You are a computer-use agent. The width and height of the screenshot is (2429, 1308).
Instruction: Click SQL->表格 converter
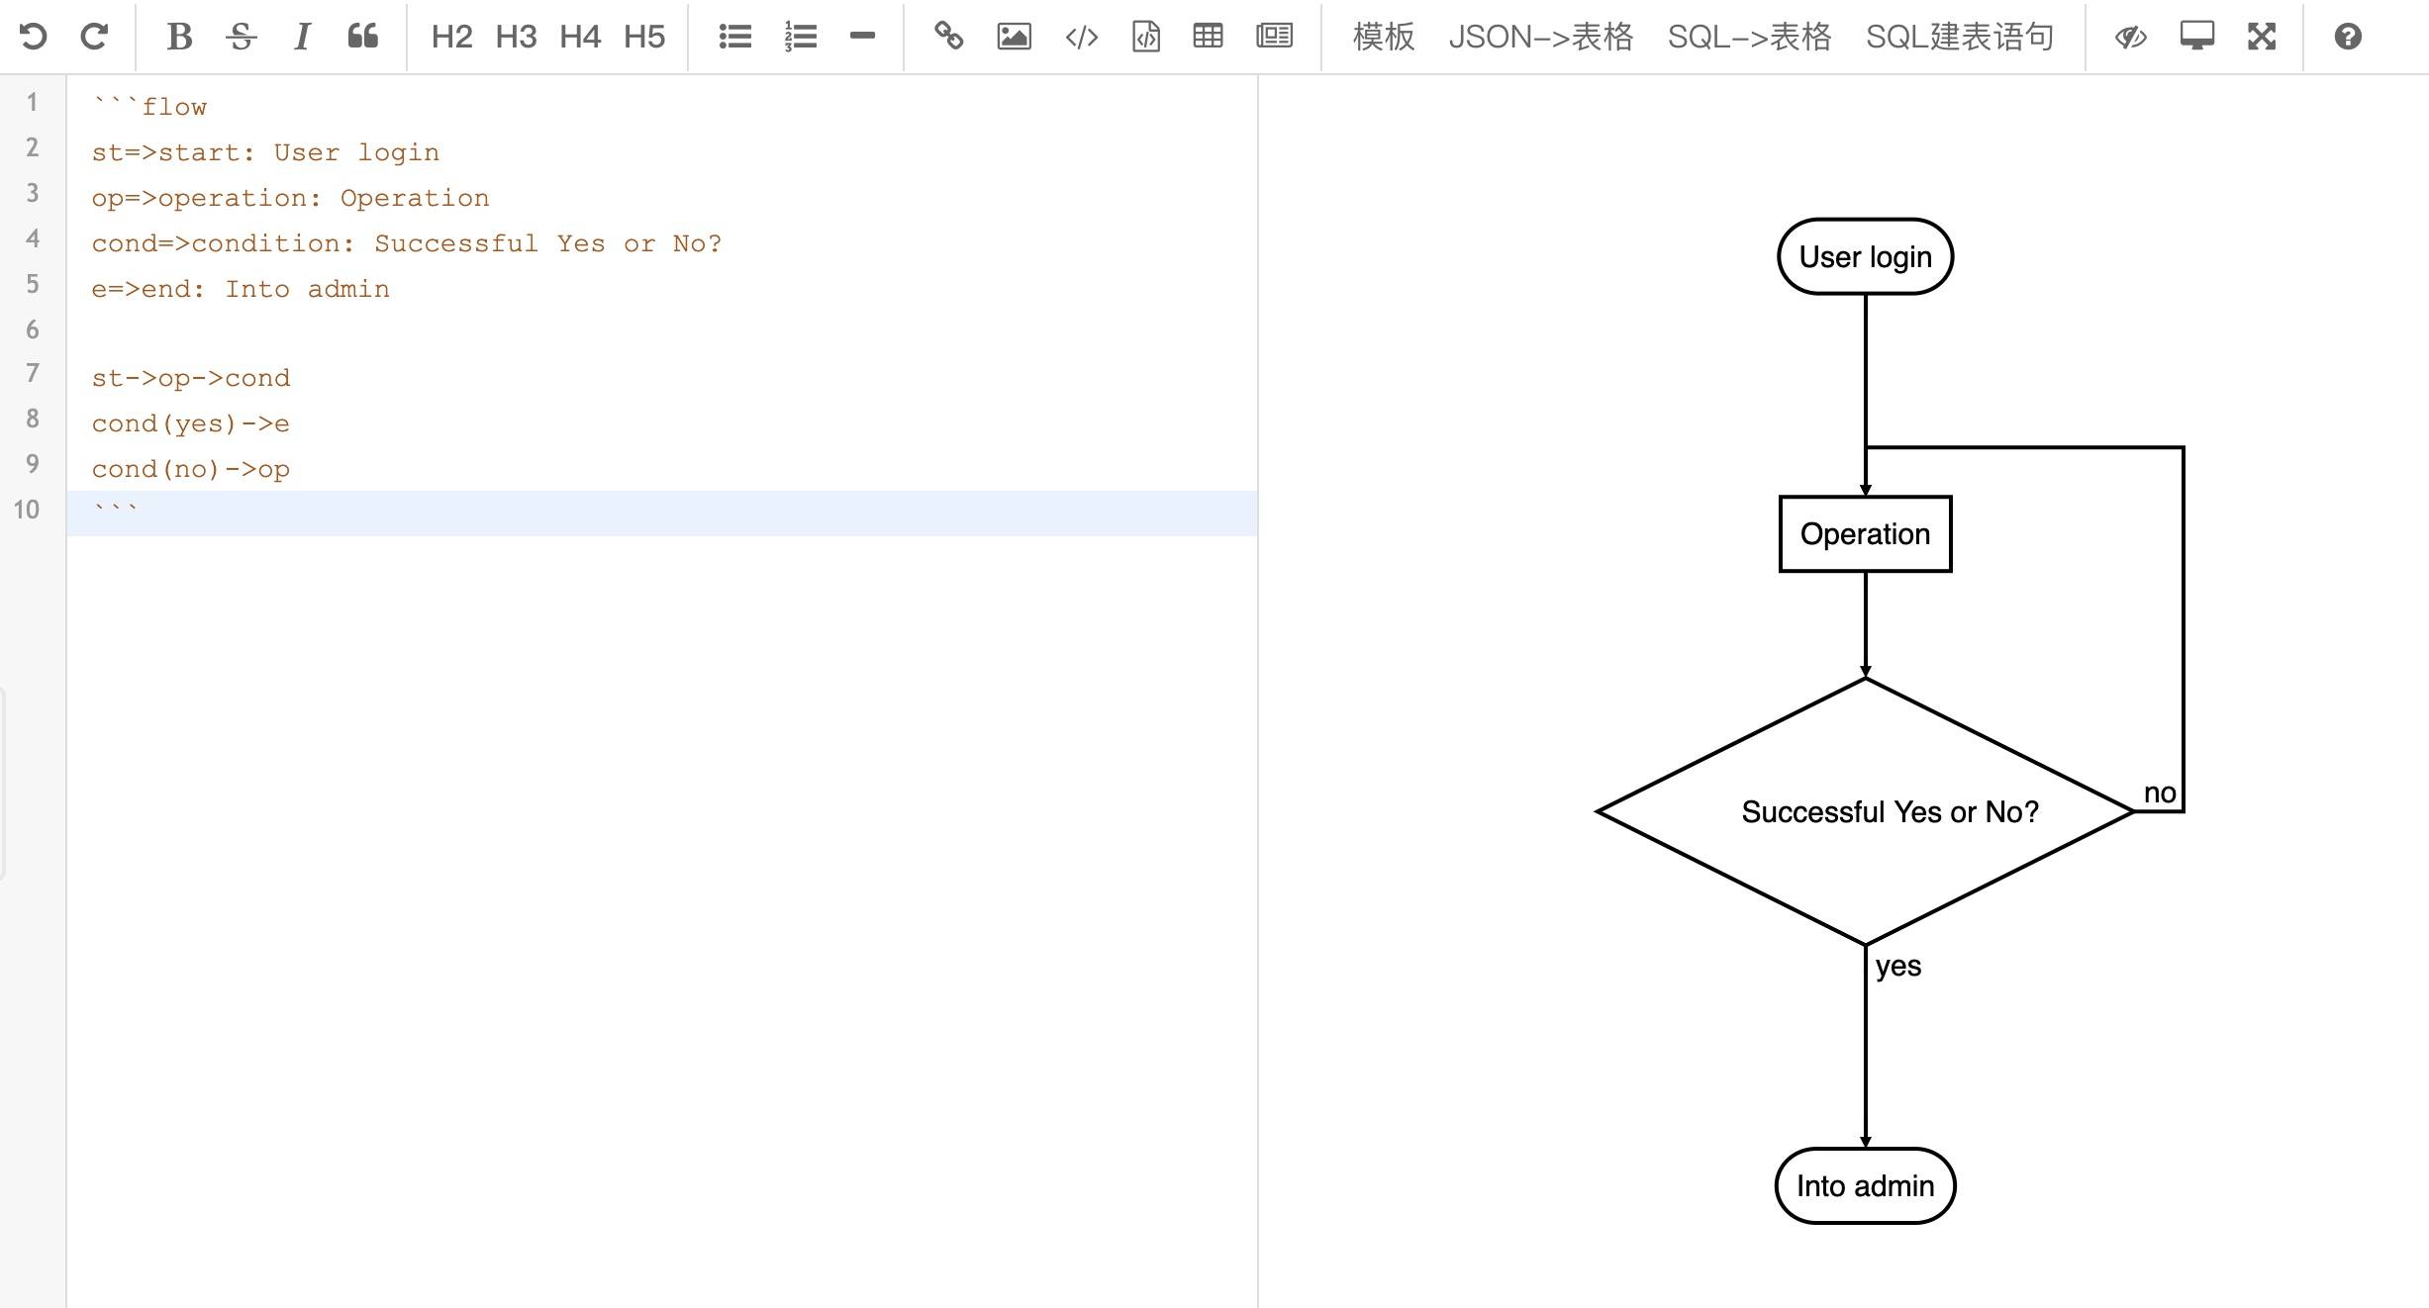1750,37
